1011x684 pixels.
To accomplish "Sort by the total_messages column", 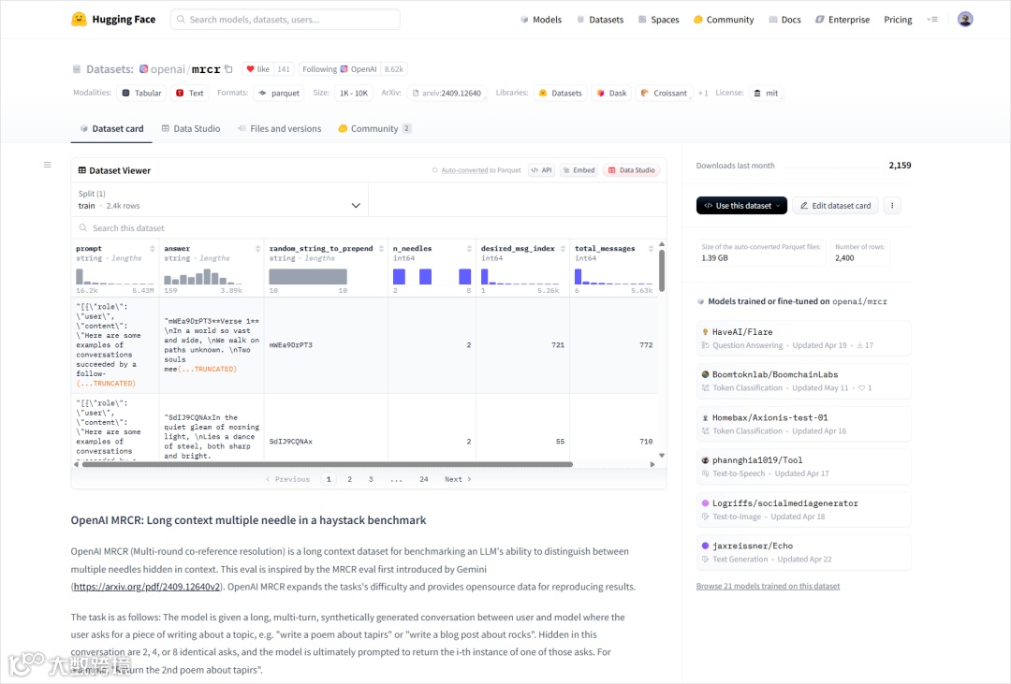I will (x=651, y=249).
